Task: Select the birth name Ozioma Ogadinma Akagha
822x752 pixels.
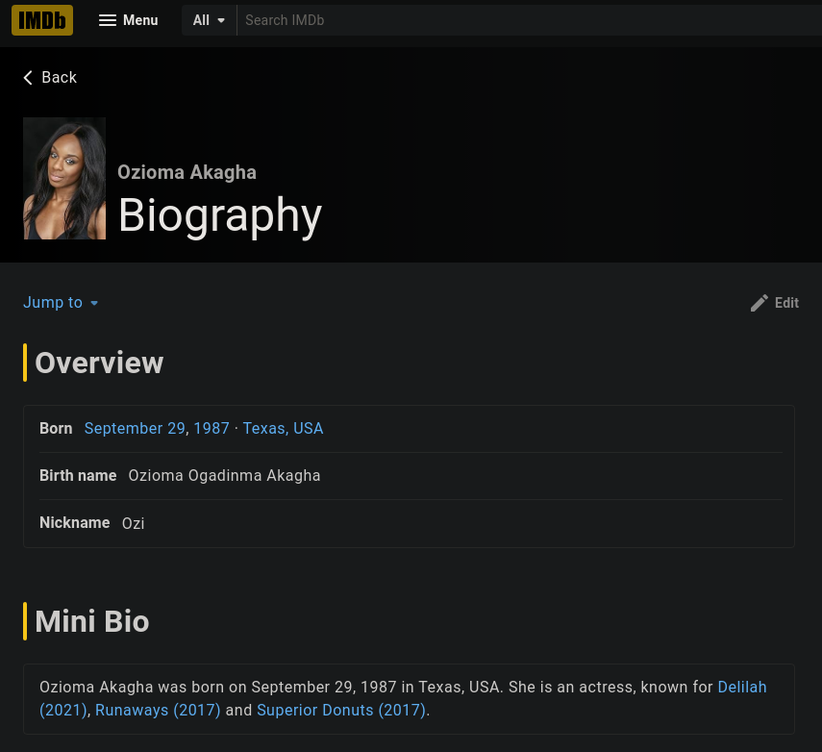Action: (224, 476)
